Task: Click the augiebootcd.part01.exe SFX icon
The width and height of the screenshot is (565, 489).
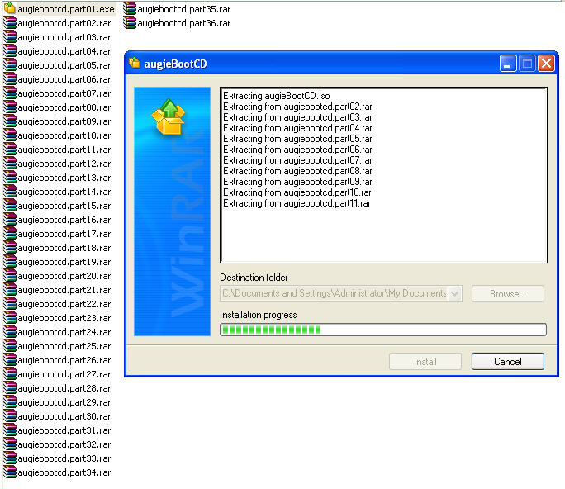Action: pos(10,8)
